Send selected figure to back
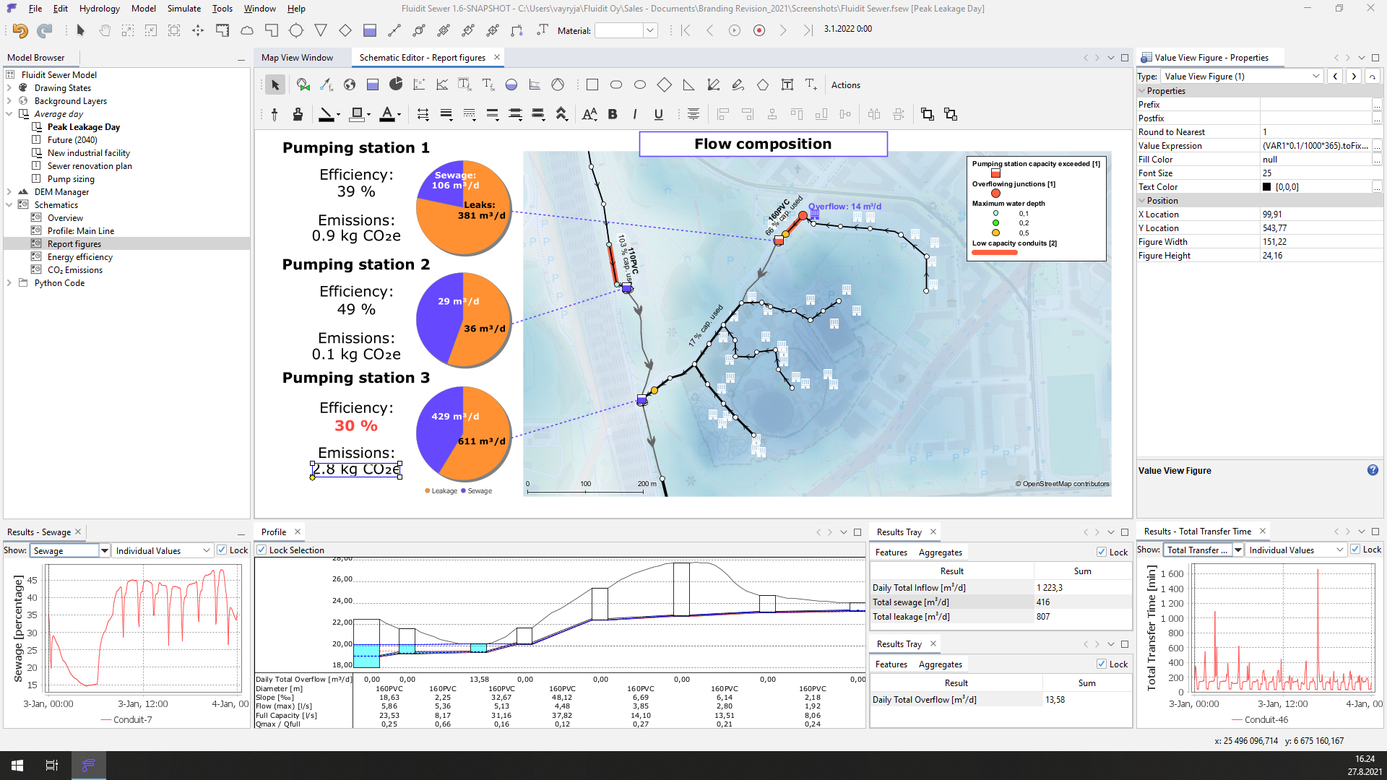The width and height of the screenshot is (1387, 780). (x=951, y=114)
